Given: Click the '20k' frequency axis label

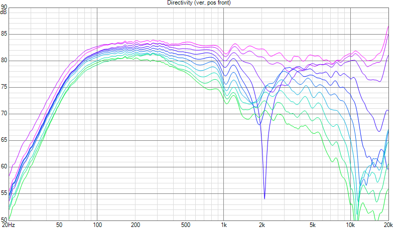Looking at the screenshot, I should tap(388, 225).
